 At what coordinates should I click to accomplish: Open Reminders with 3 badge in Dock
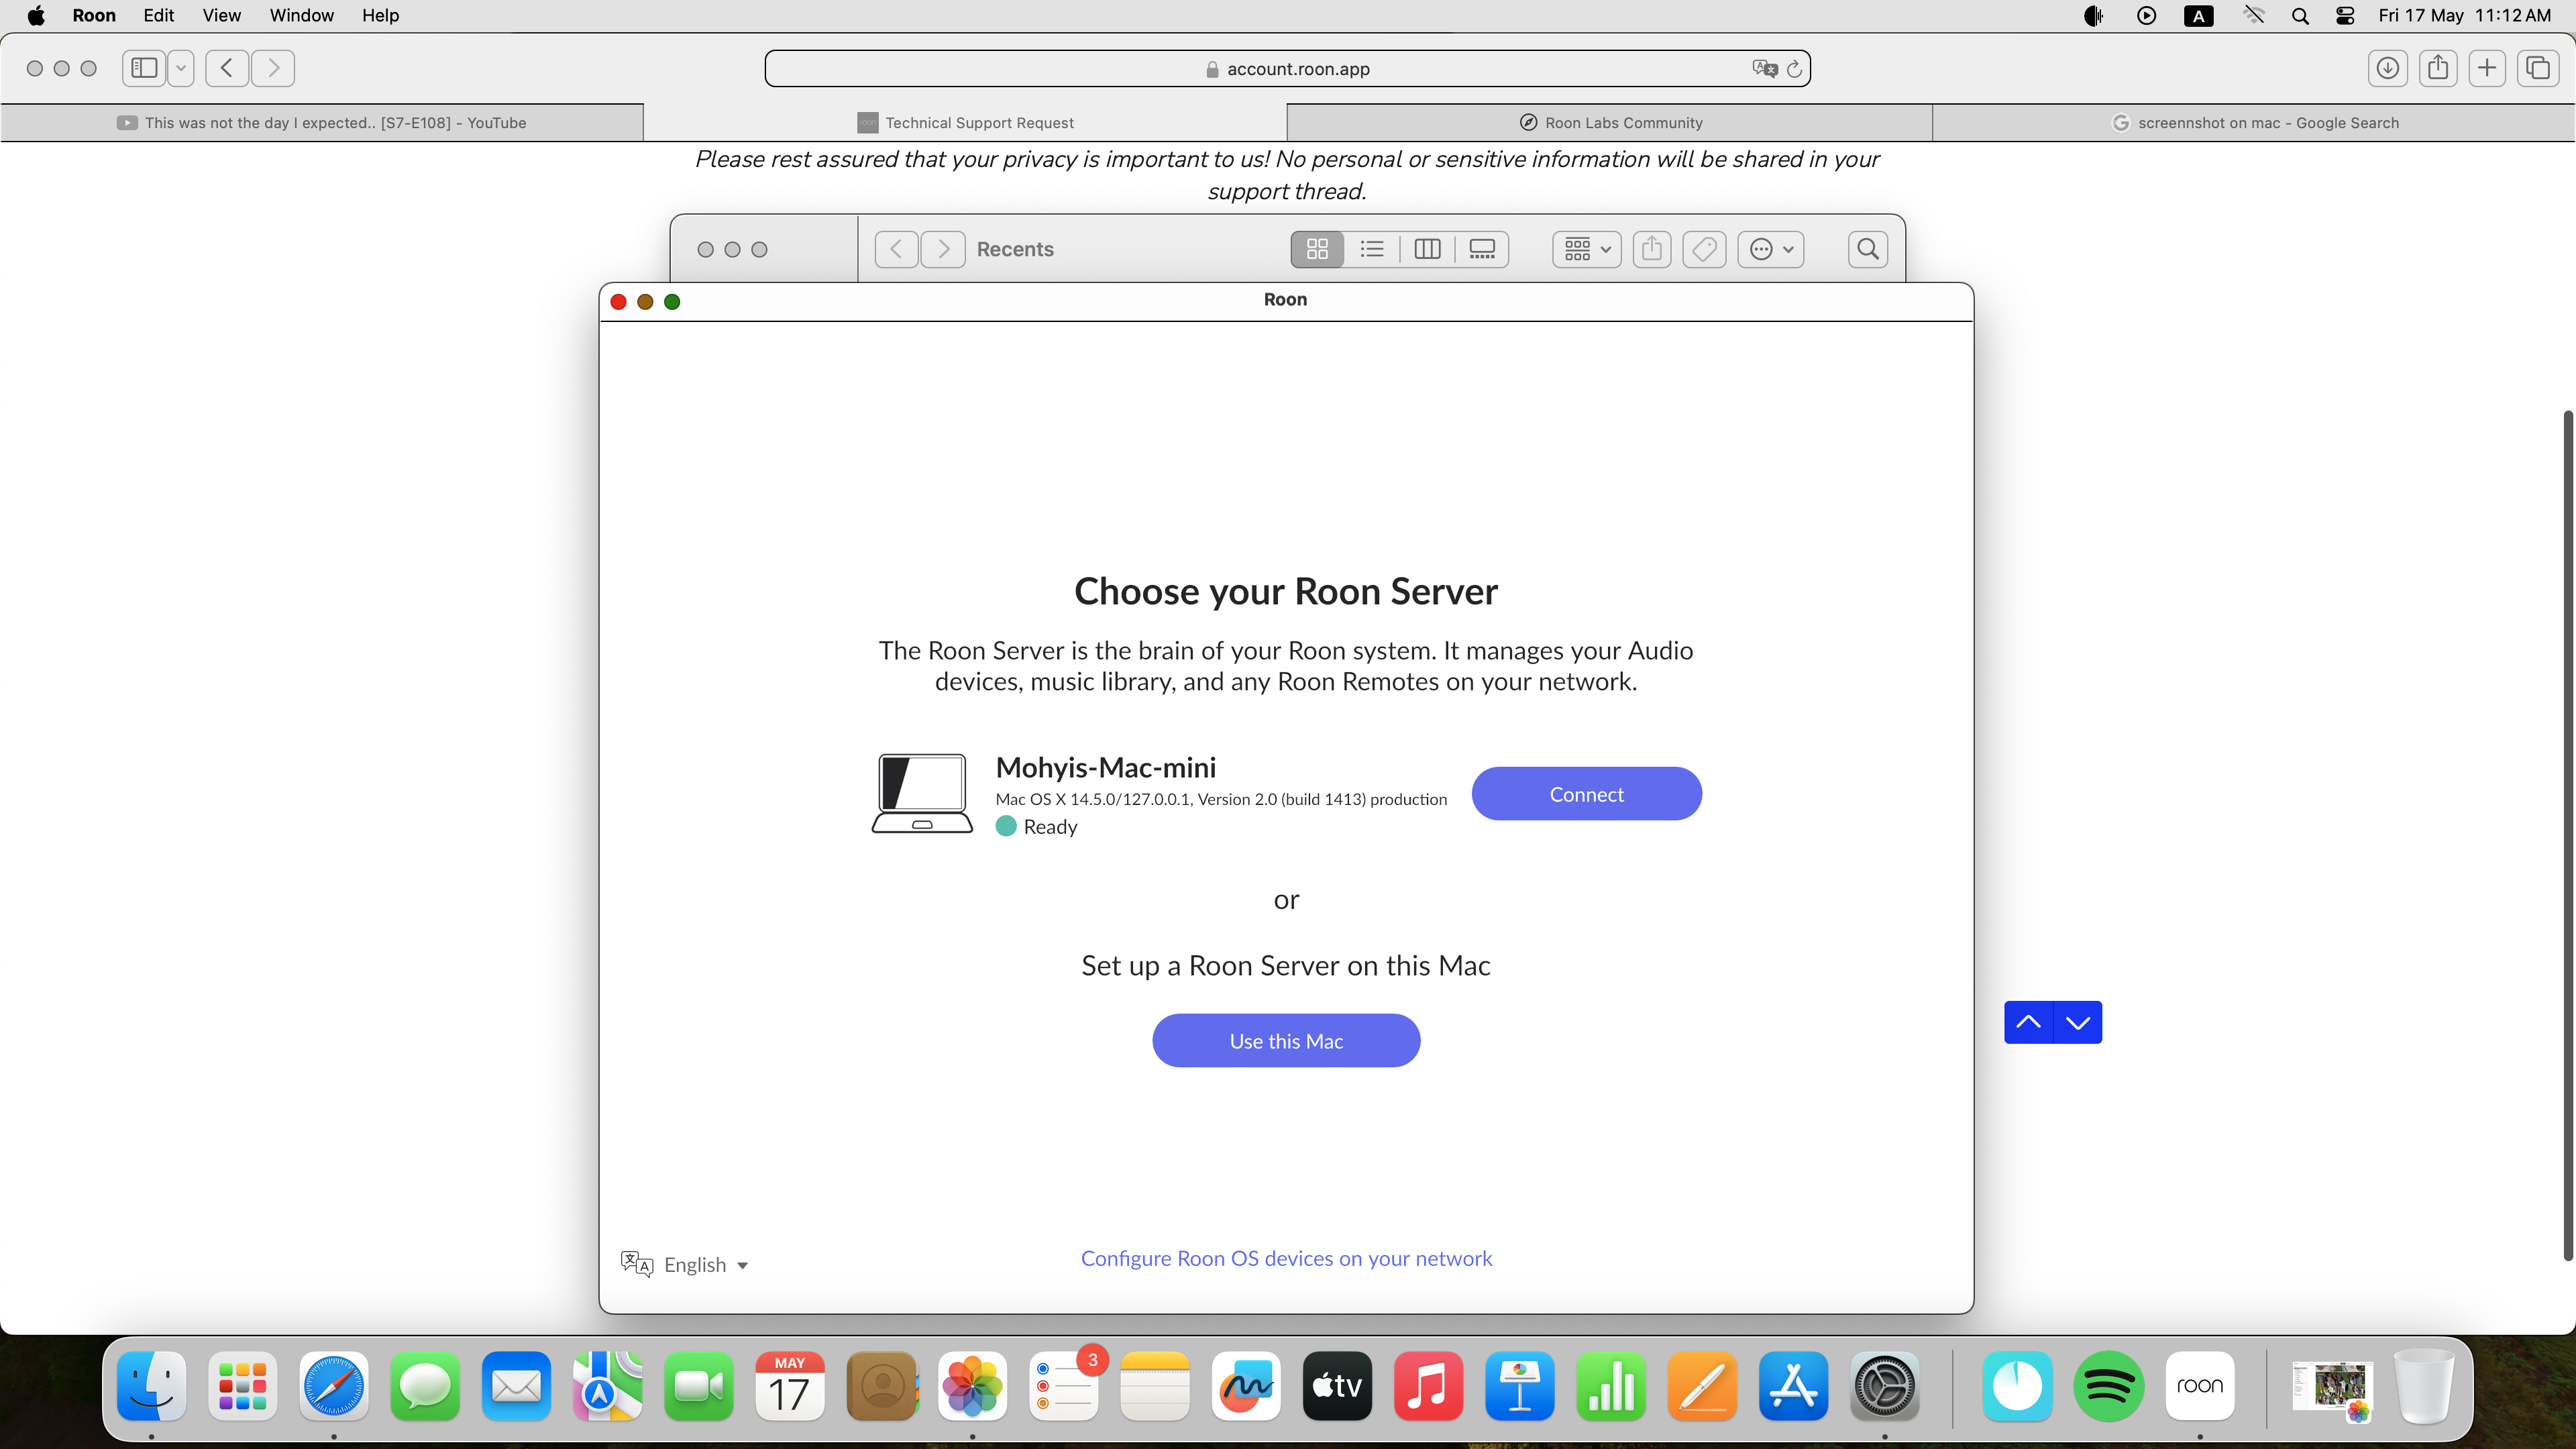[x=1064, y=1386]
